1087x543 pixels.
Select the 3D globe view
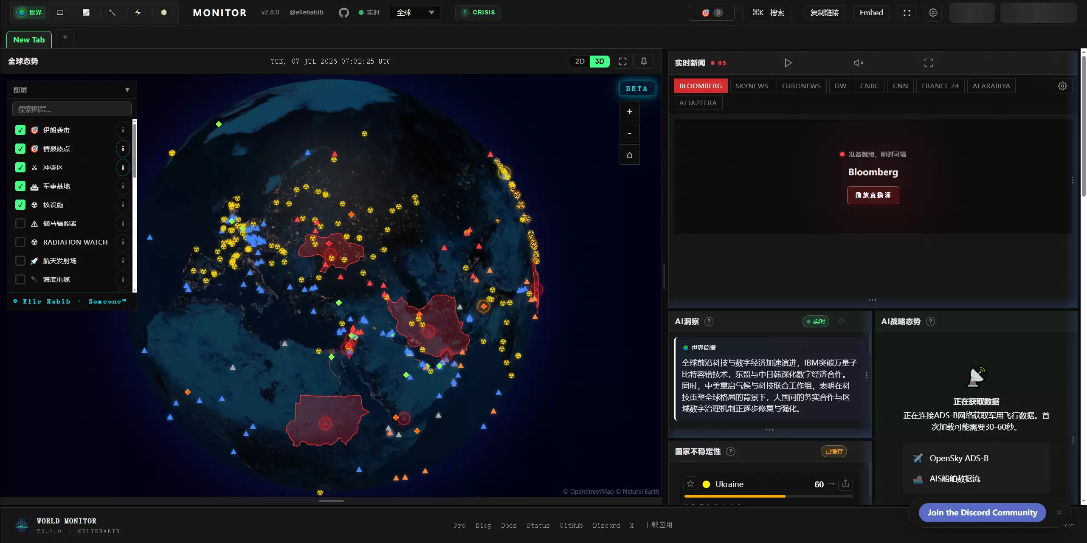pyautogui.click(x=600, y=62)
